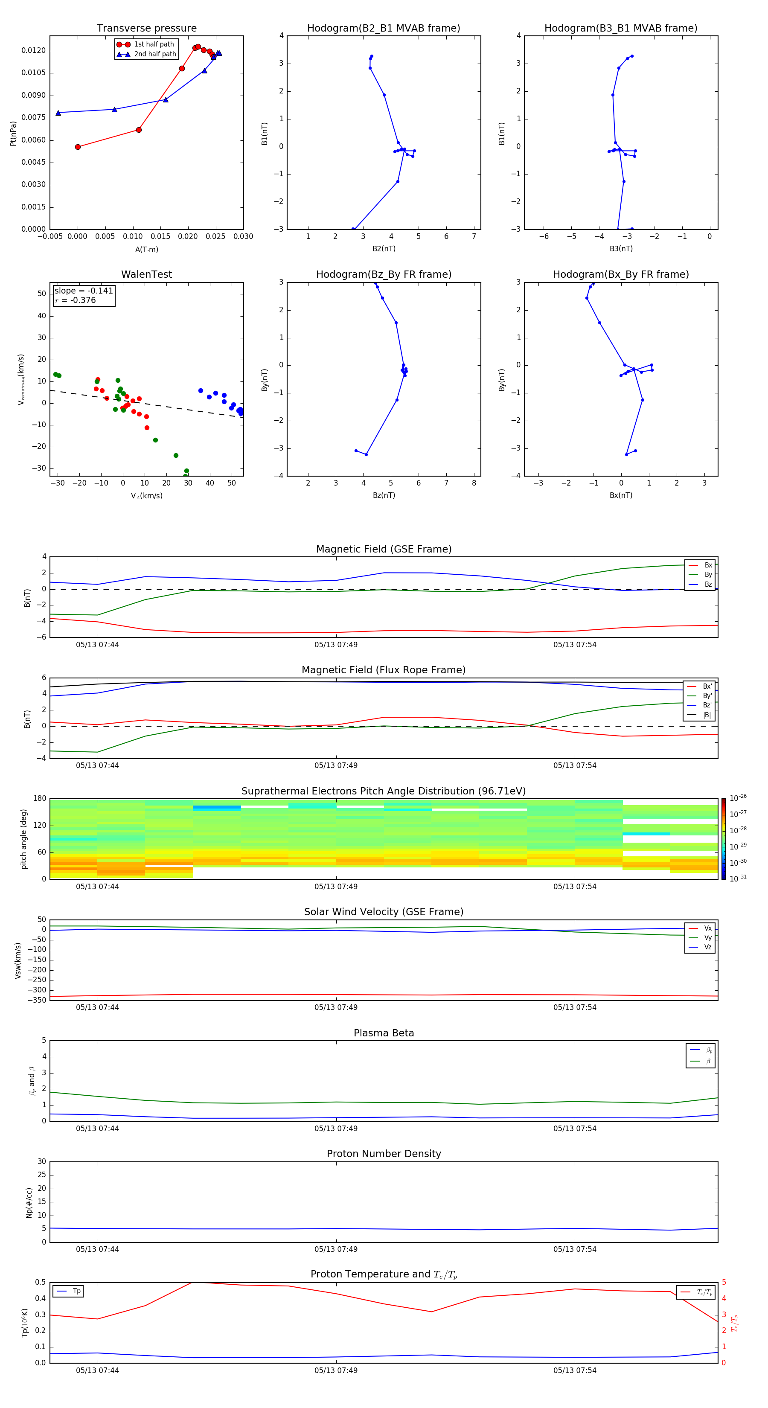Click the 'r = -0.376' annotation
This screenshot has height=1408, width=768.
76,300
